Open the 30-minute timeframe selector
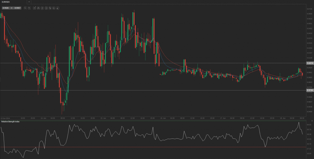The width and height of the screenshot is (314, 159). pyautogui.click(x=34, y=8)
